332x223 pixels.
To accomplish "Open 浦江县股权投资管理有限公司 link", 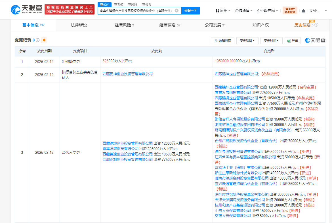I will click(238, 152).
